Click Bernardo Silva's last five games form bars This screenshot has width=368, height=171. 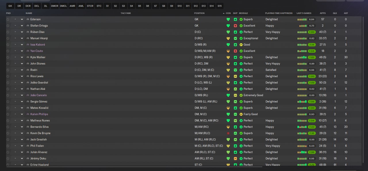(302, 127)
